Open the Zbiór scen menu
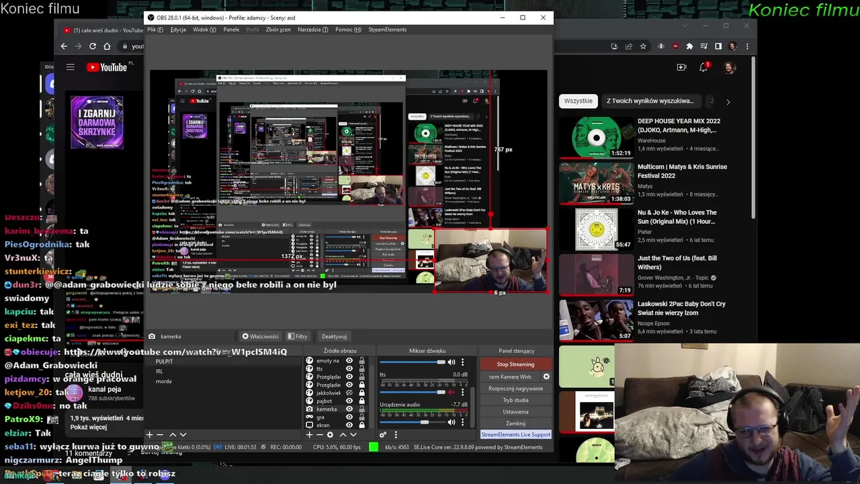 (x=278, y=30)
